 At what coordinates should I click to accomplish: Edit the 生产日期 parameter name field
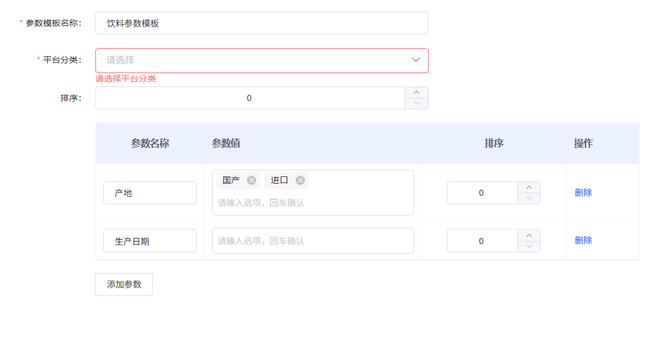pos(150,240)
